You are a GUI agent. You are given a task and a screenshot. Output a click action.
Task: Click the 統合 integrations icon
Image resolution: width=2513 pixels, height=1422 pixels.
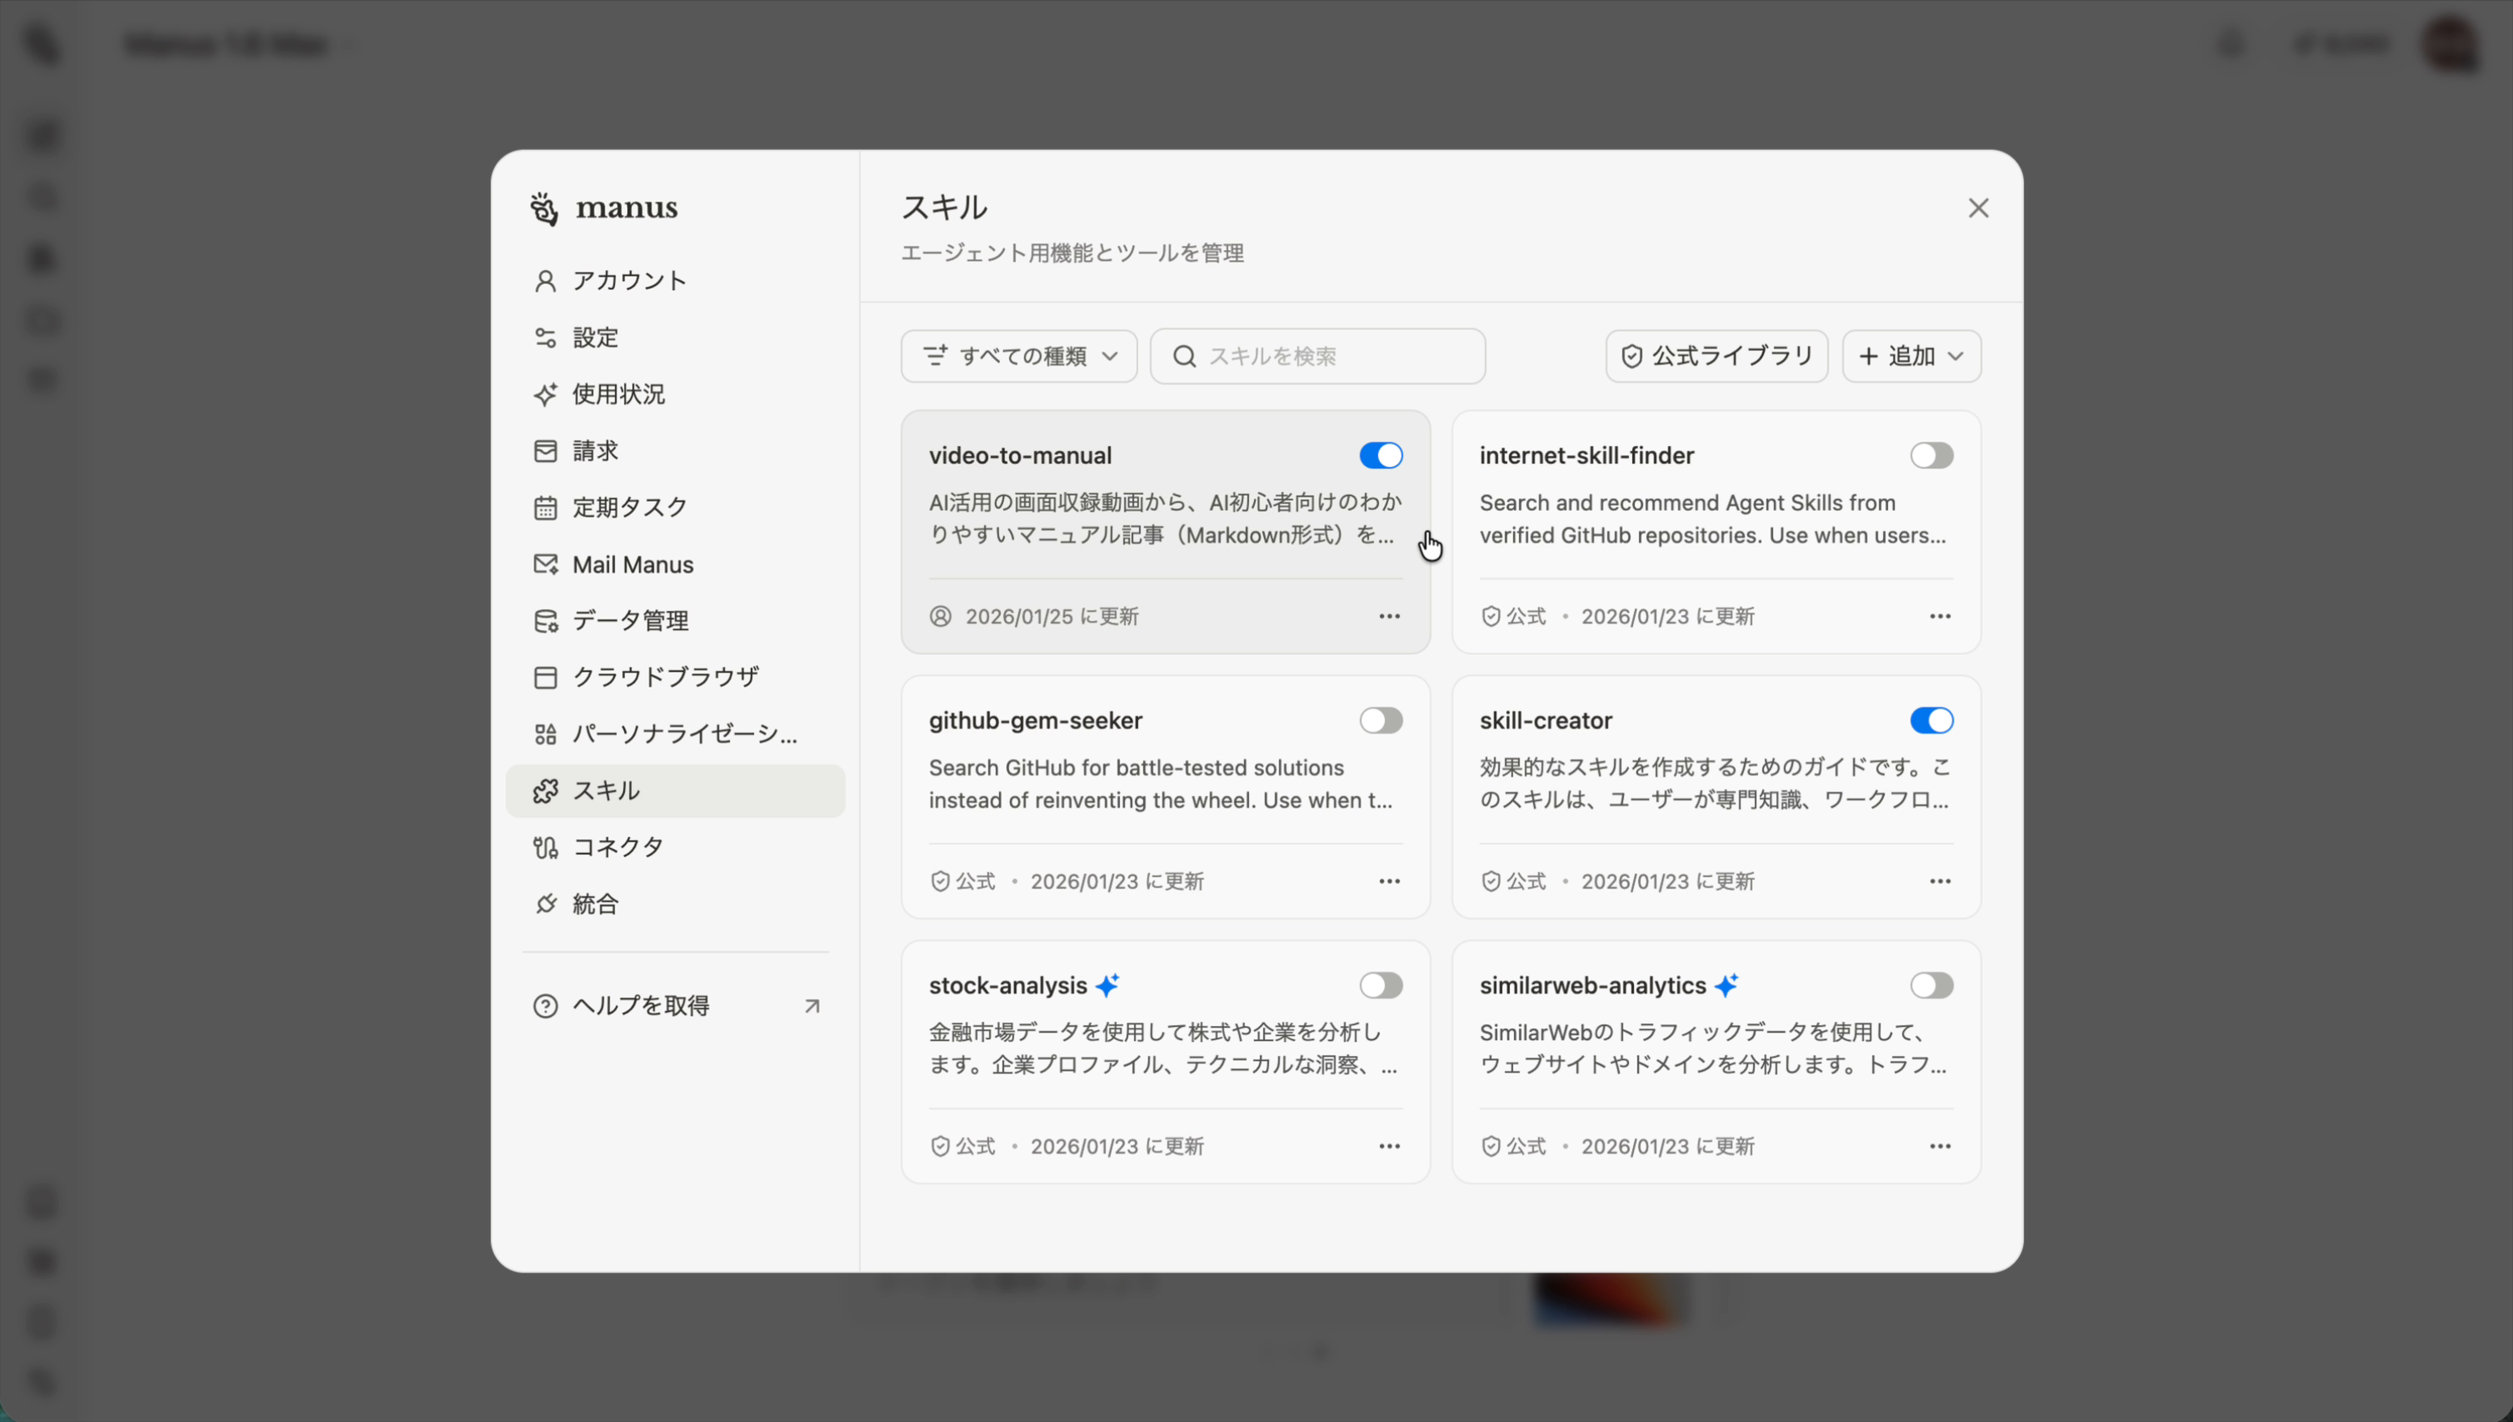pyautogui.click(x=546, y=904)
